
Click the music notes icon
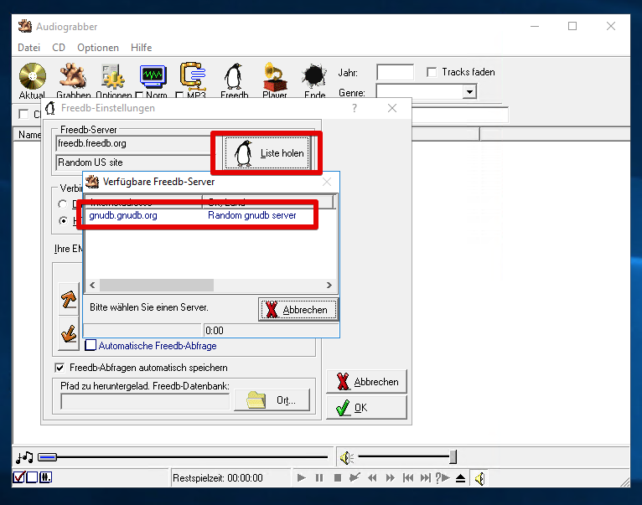coord(24,457)
